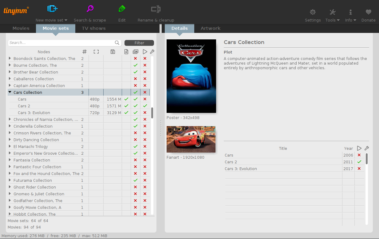This screenshot has height=239, width=379.
Task: Select the Details tab
Action: coord(180,28)
